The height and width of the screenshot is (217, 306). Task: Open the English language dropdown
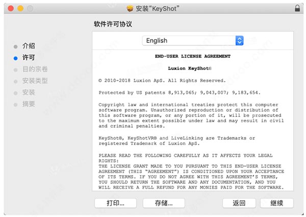[x=193, y=41]
